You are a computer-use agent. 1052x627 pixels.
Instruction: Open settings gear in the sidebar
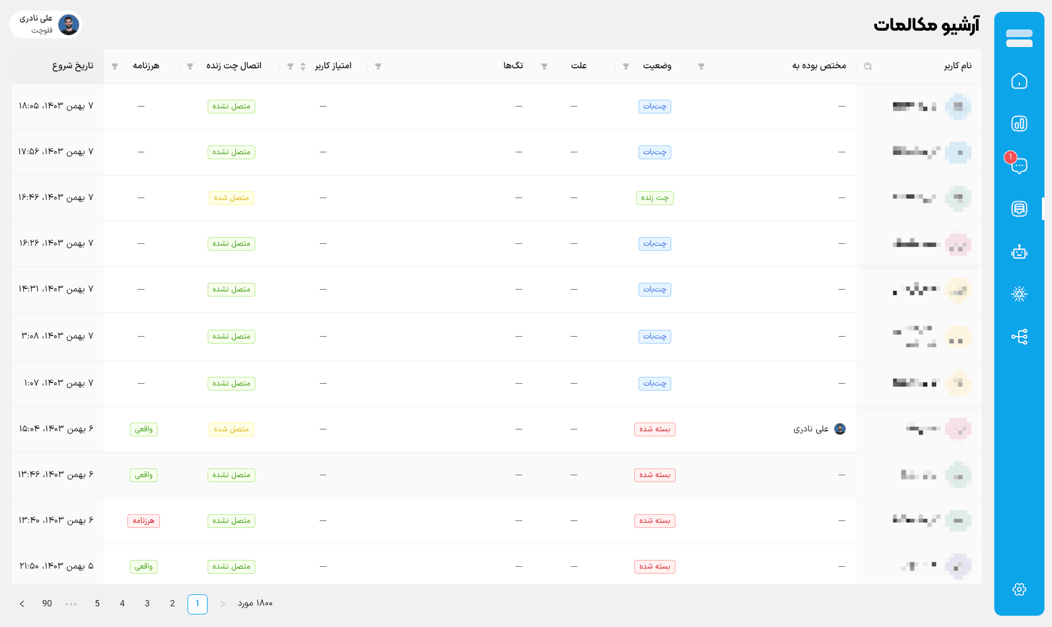1019,589
